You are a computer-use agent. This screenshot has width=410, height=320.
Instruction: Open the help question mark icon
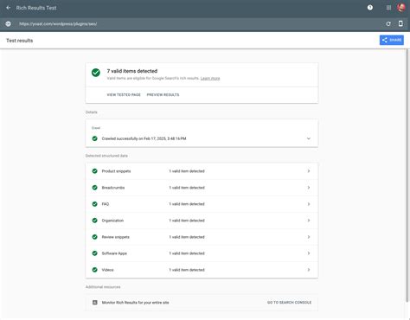[370, 8]
